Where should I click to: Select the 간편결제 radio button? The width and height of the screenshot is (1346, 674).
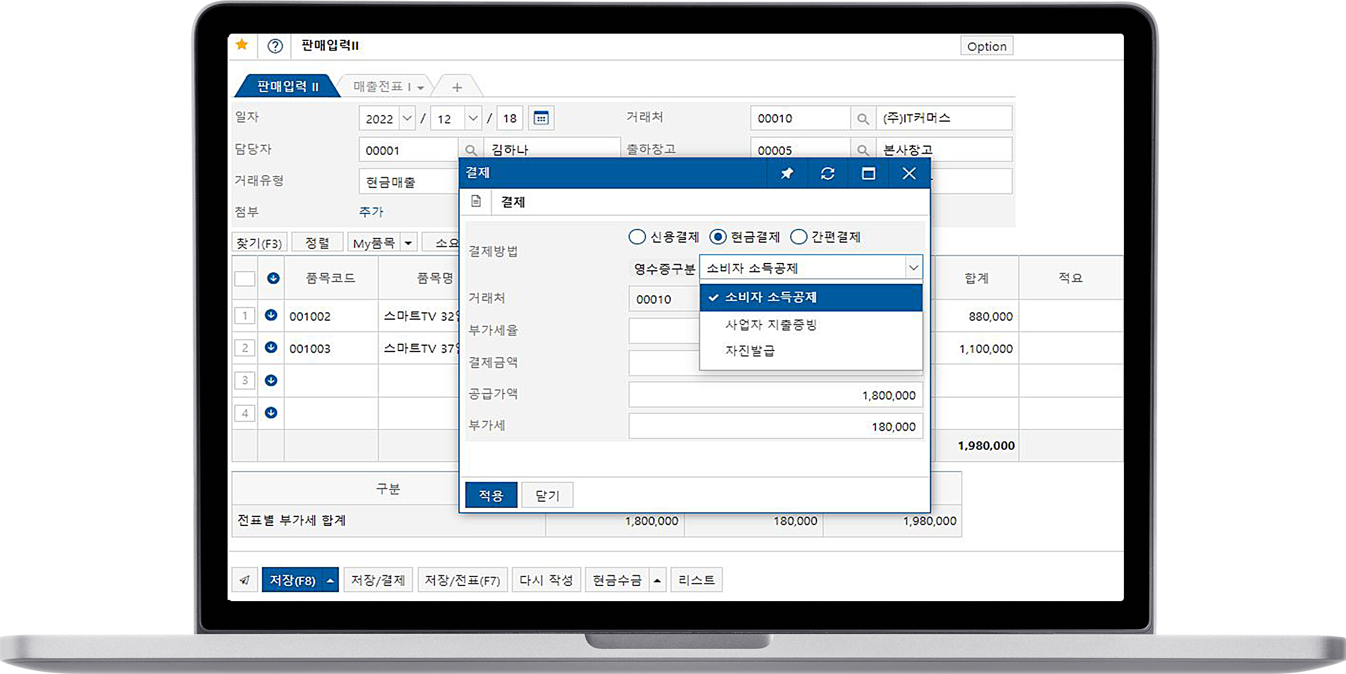[x=798, y=237]
